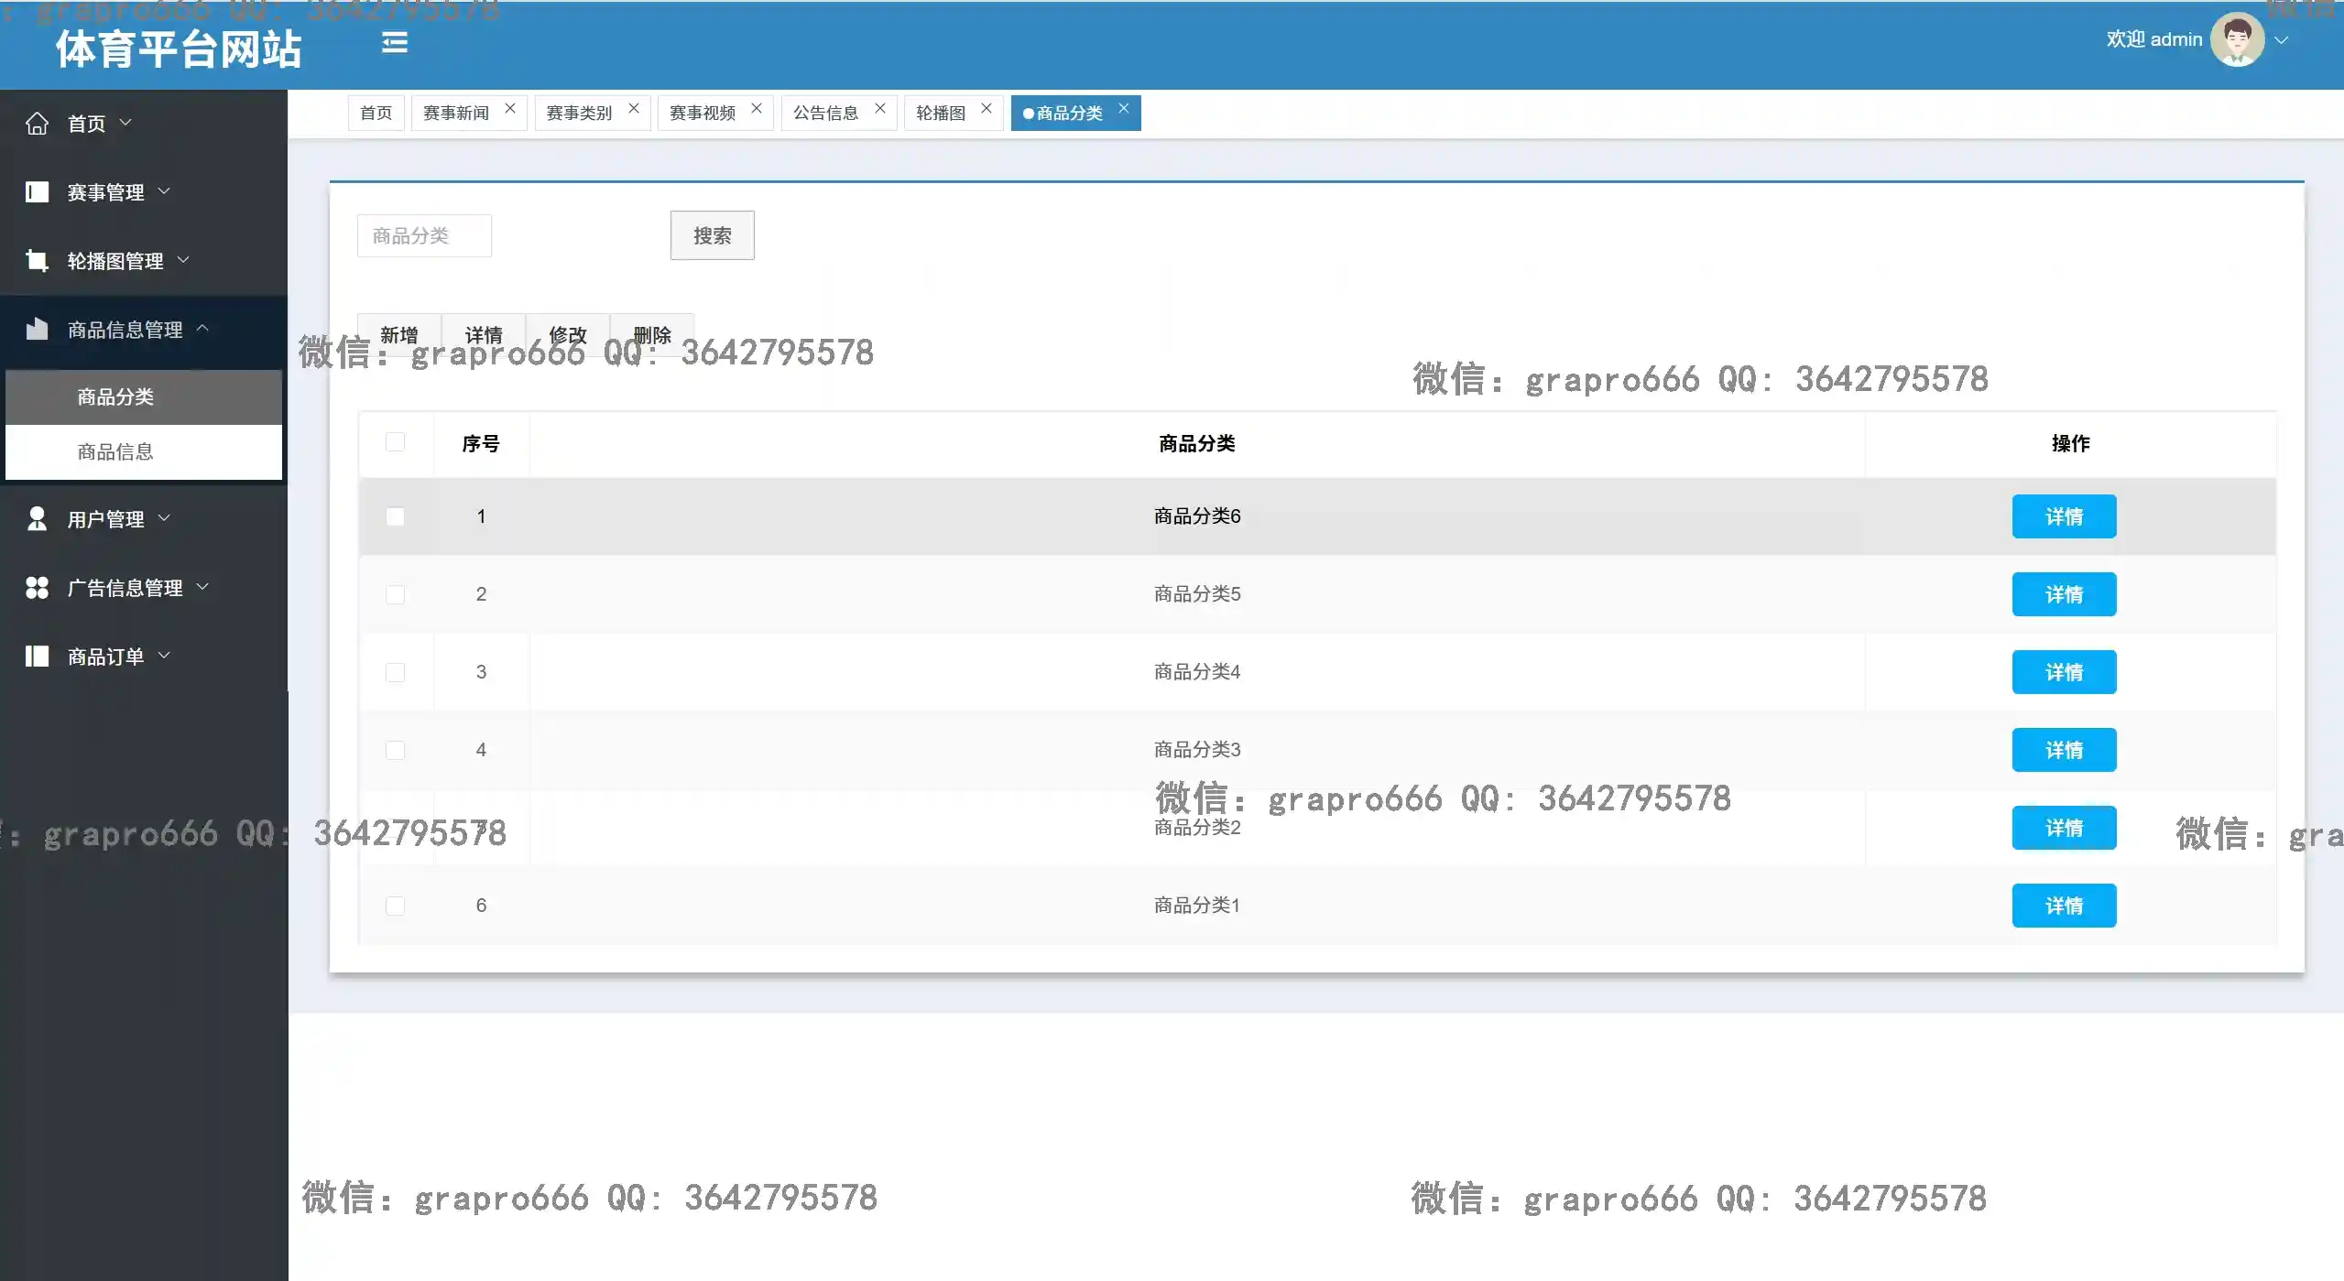This screenshot has height=1281, width=2344.
Task: Select the 用户管理 user icon
Action: [x=37, y=518]
